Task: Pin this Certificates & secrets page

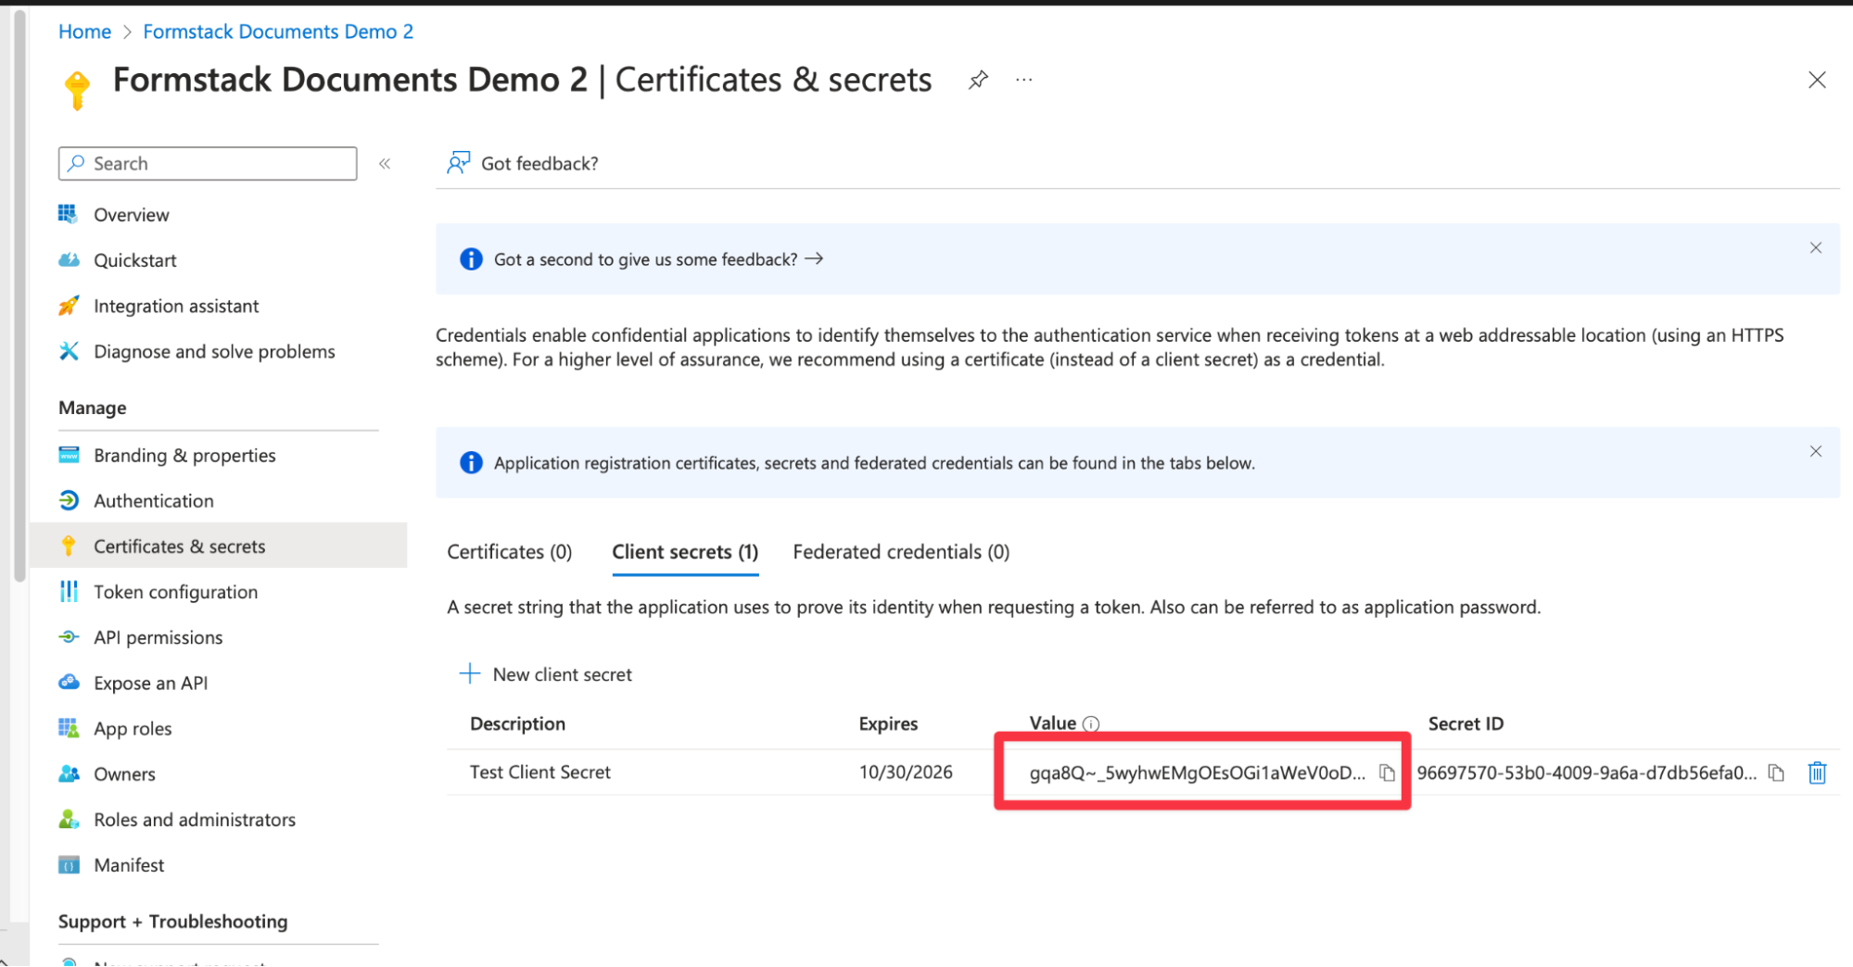Action: click(x=978, y=81)
